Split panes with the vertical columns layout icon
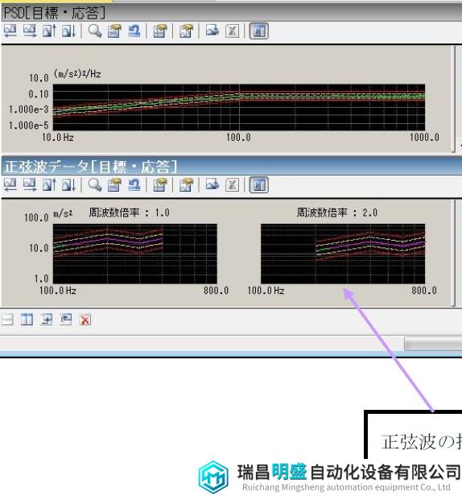 tap(27, 320)
